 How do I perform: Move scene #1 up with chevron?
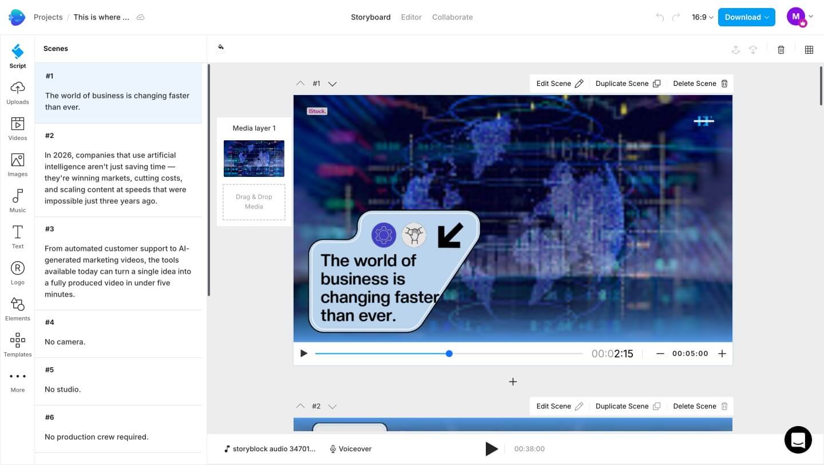click(x=300, y=84)
